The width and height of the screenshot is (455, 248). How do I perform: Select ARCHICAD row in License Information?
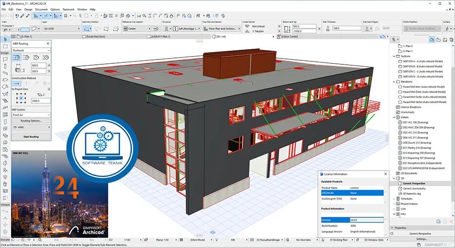[352, 193]
